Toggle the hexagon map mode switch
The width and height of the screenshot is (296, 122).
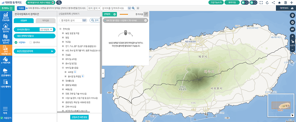pos(253,3)
